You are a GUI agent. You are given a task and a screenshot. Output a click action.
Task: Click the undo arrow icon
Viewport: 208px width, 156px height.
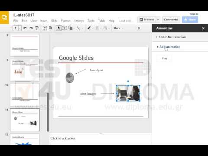(x=25, y=28)
